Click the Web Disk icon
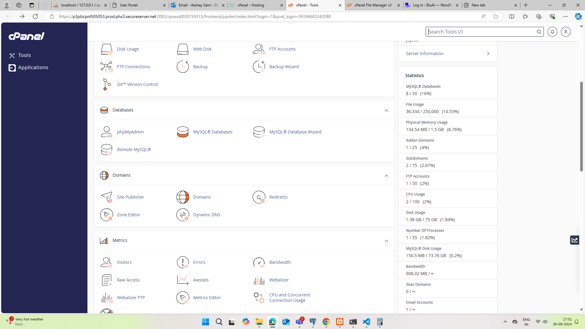This screenshot has height=329, width=585. tap(183, 49)
